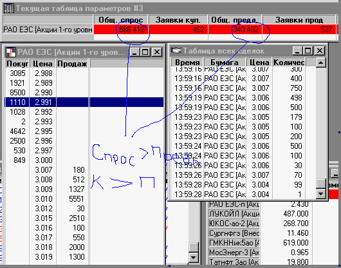Click buy quantity 8500 at 2.990
The width and height of the screenshot is (341, 268).
pyautogui.click(x=17, y=93)
